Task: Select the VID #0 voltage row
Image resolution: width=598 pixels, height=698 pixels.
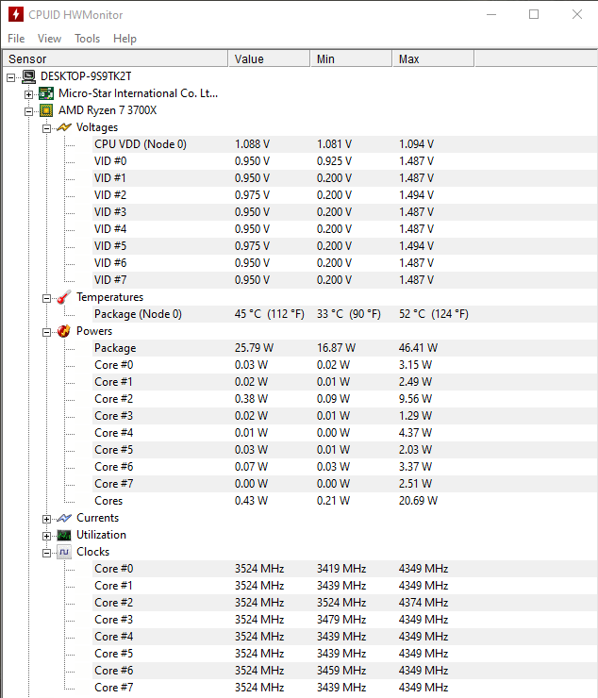Action: pyautogui.click(x=344, y=161)
